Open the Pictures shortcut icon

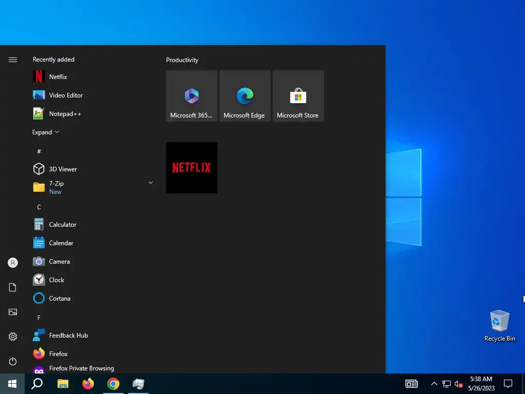click(x=13, y=312)
